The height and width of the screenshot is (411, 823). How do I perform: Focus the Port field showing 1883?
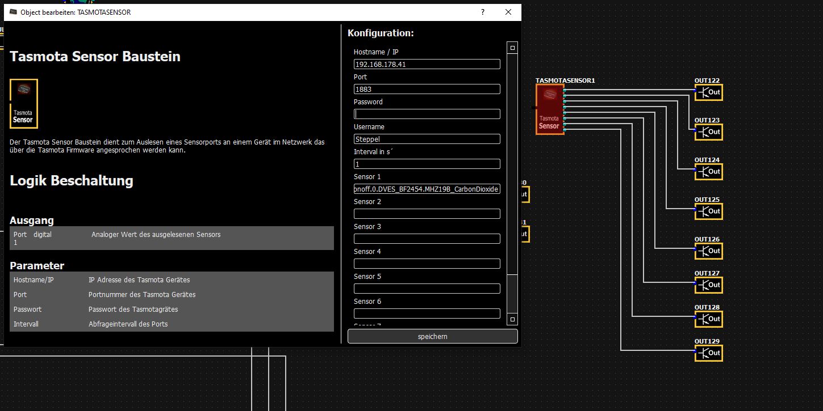click(x=427, y=90)
